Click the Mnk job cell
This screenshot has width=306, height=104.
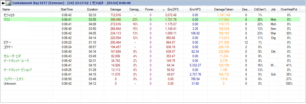[273, 19]
